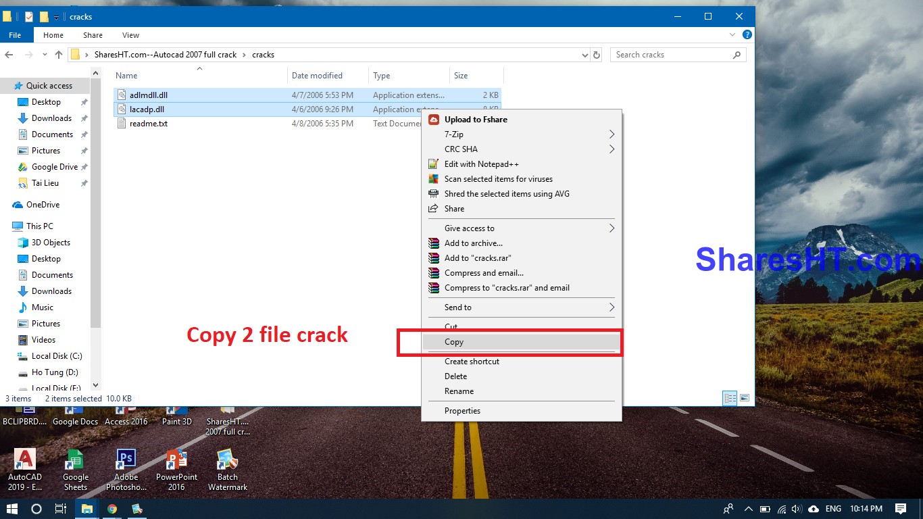Click WinRAR icon beside Compress and email

(x=434, y=273)
